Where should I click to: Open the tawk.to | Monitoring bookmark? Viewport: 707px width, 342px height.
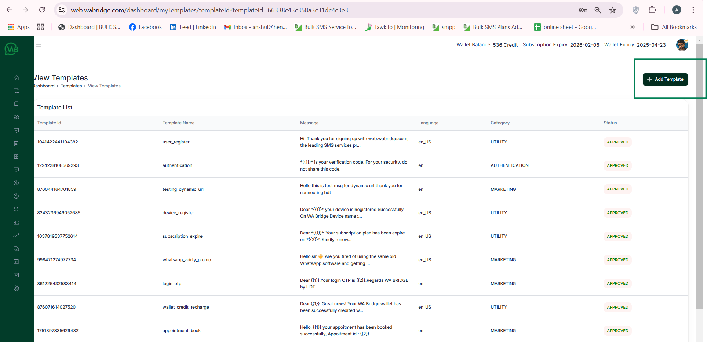[394, 27]
